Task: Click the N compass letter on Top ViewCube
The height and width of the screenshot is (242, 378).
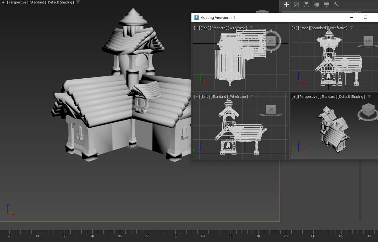Action: coord(271,31)
